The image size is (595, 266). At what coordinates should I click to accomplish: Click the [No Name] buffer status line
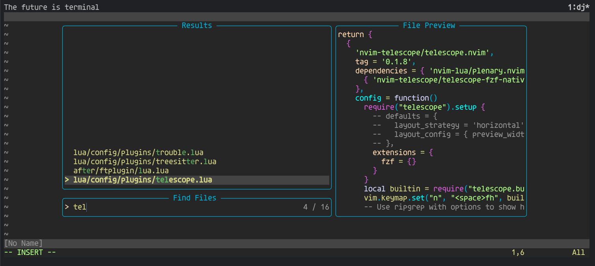297,243
